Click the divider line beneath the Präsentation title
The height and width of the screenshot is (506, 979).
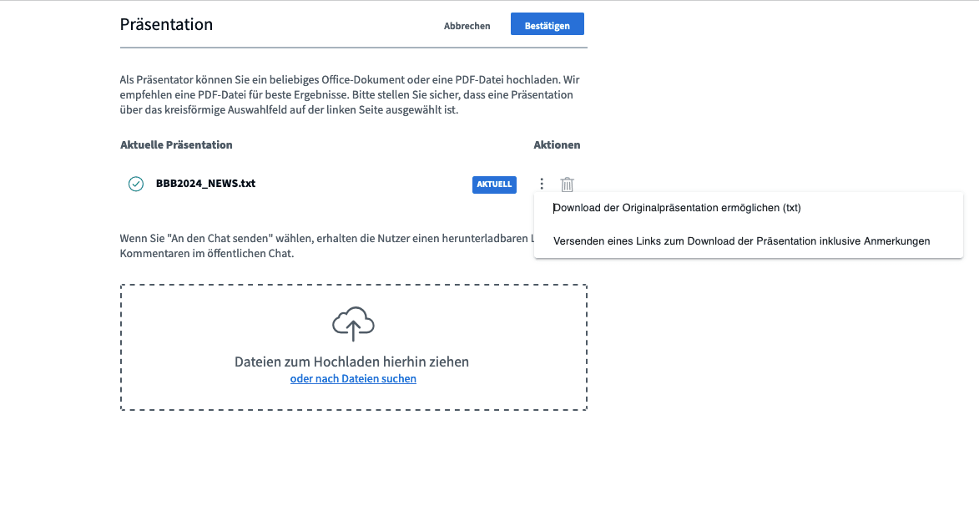pyautogui.click(x=353, y=48)
